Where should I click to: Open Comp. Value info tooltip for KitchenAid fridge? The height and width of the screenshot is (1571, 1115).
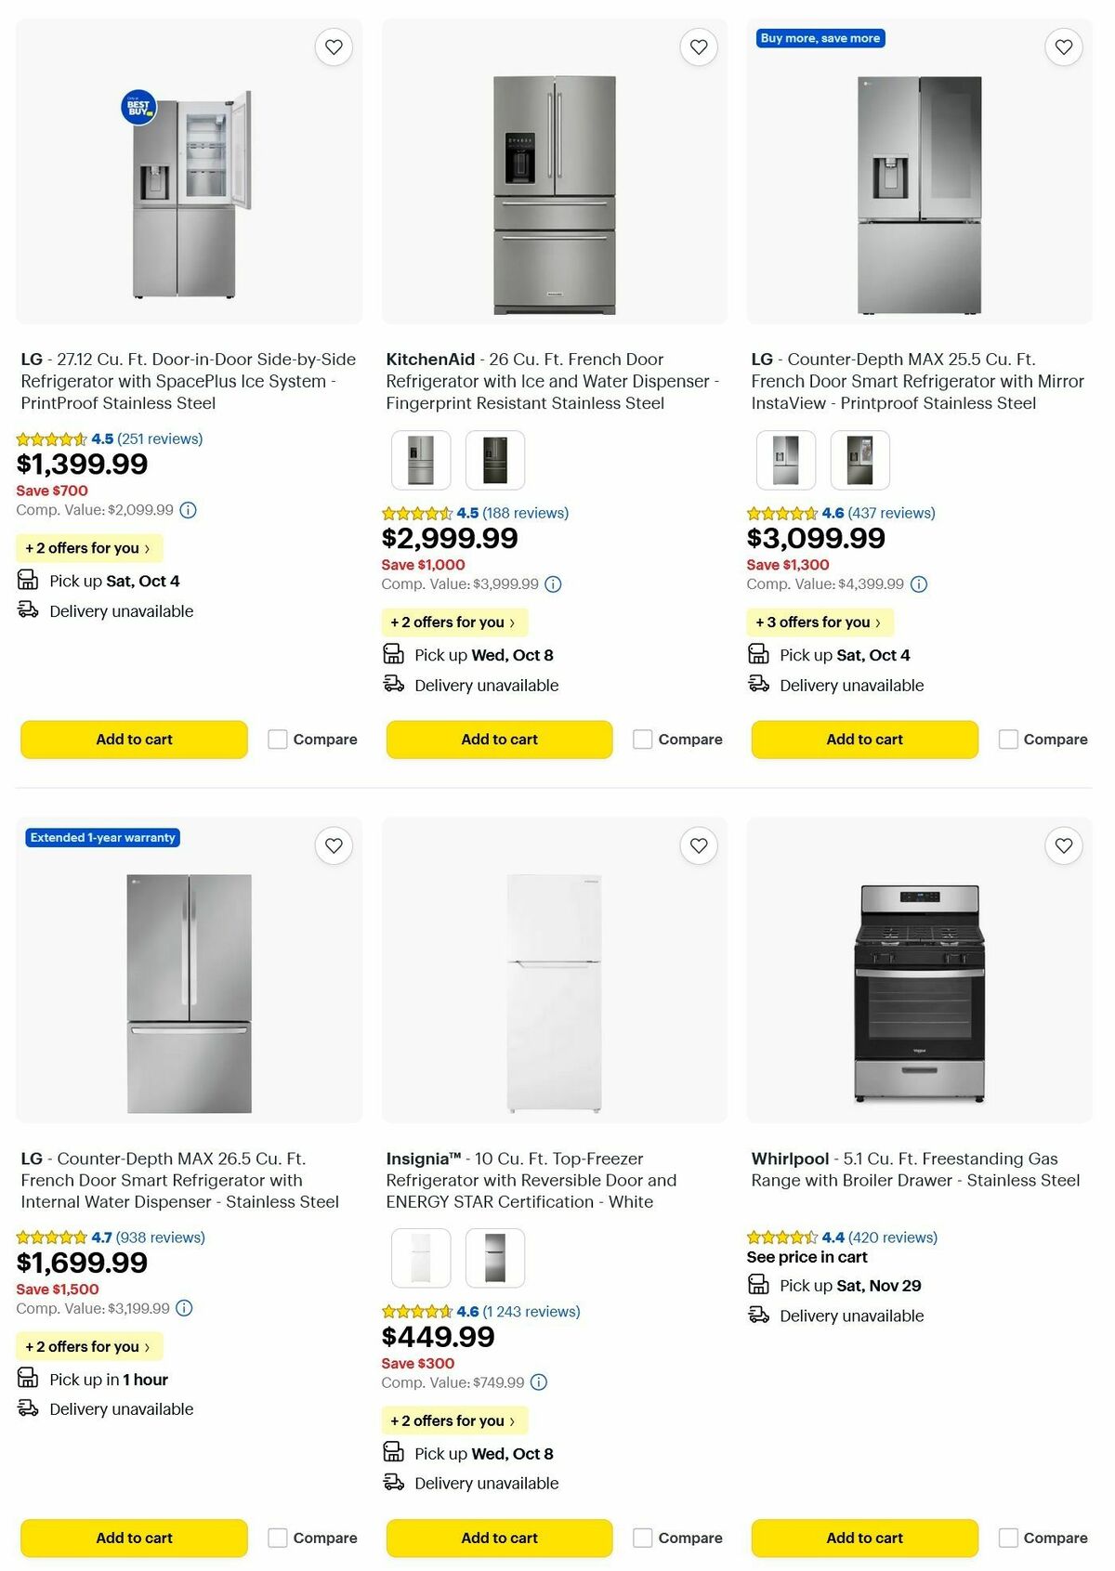point(554,583)
